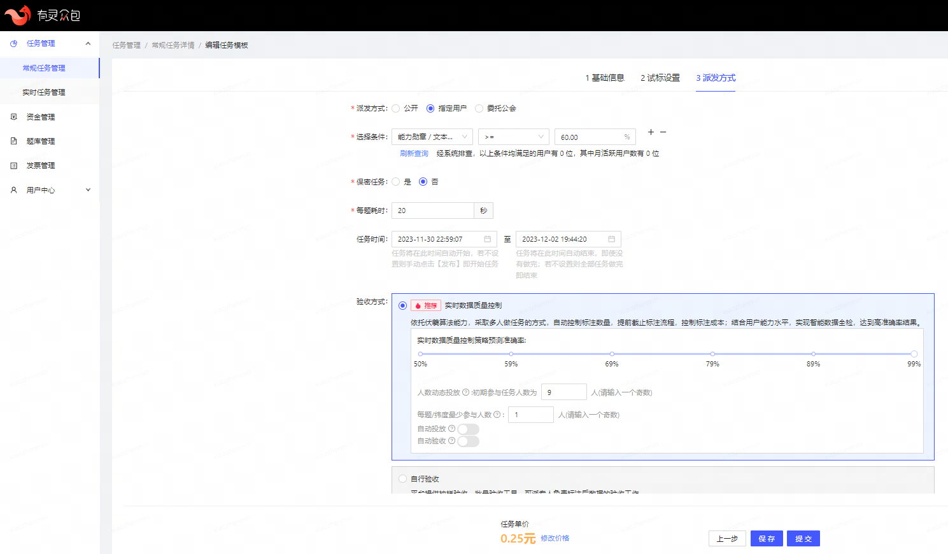Choose 自行验收 acceptance method

(x=402, y=479)
